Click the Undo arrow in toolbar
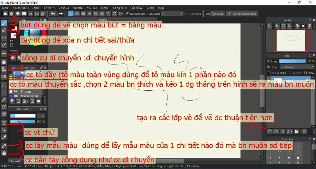Image resolution: width=316 pixels, height=169 pixels. tap(53, 14)
